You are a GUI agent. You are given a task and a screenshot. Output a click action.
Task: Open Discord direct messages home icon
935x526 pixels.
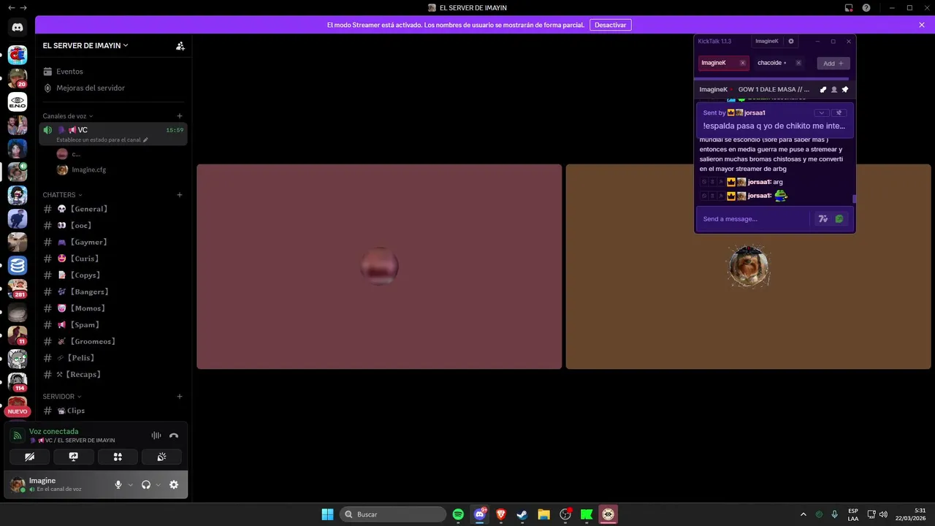18,27
